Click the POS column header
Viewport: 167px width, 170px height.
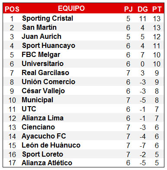point(12,9)
